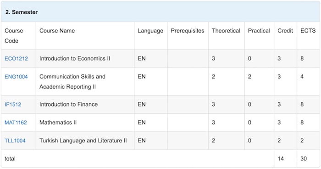Click the Practical column header
The width and height of the screenshot is (321, 169).
[259, 31]
